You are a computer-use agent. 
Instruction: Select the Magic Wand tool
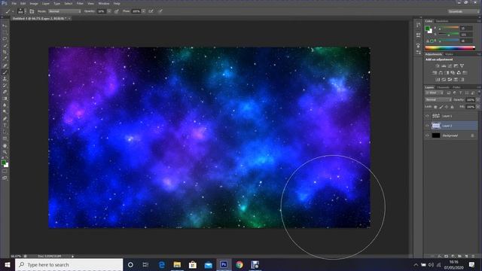5,45
